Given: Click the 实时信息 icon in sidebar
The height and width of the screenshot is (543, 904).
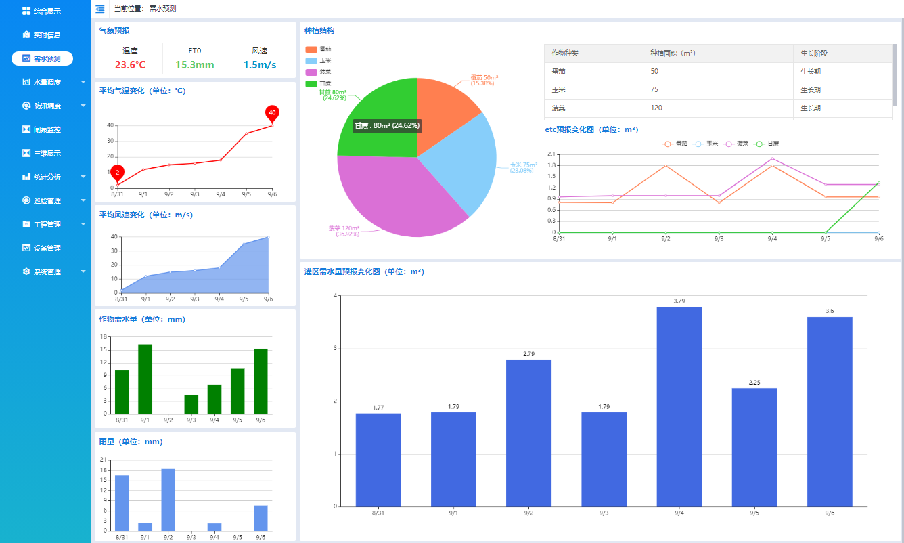Looking at the screenshot, I should point(26,35).
